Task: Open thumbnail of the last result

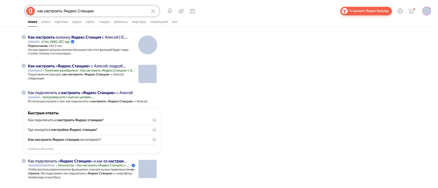Action: (147, 169)
